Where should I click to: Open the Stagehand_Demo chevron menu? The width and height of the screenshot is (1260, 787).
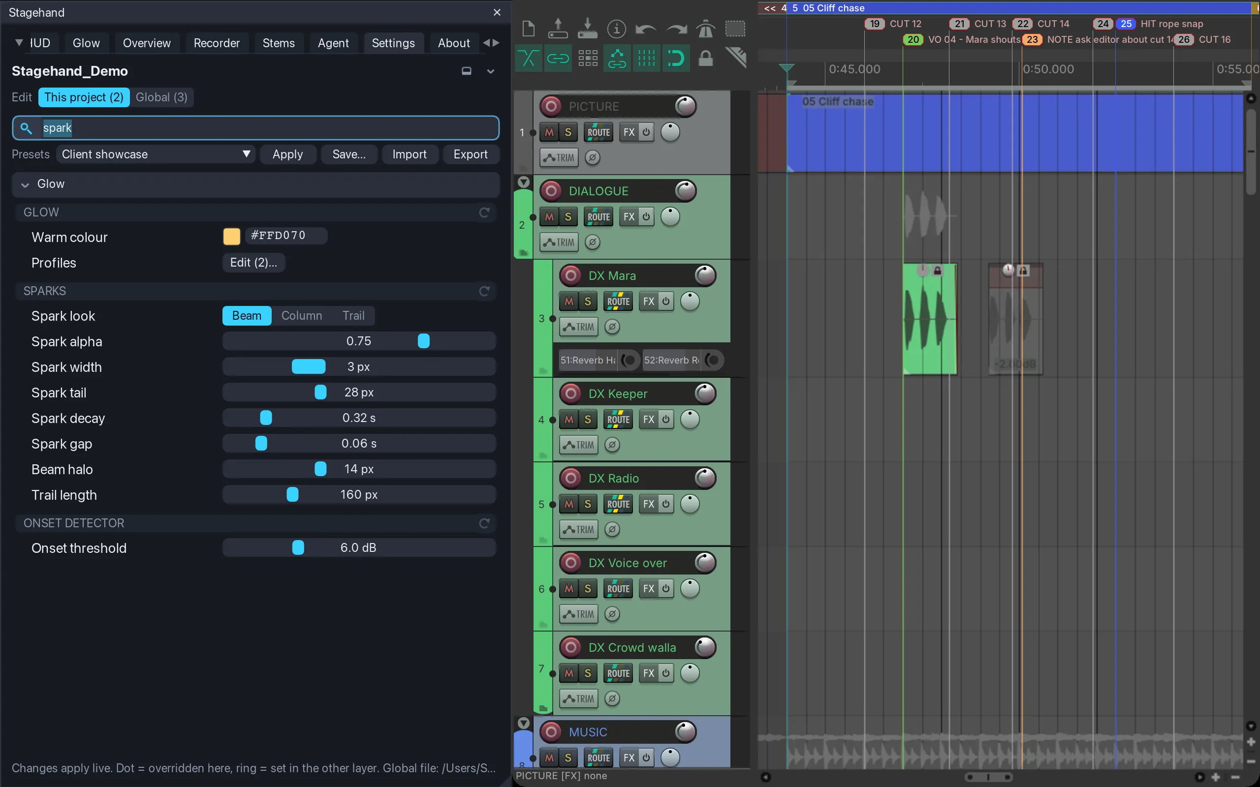490,71
